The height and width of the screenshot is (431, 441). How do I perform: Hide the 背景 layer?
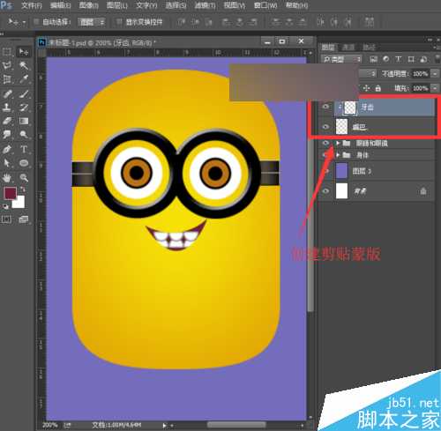[325, 191]
